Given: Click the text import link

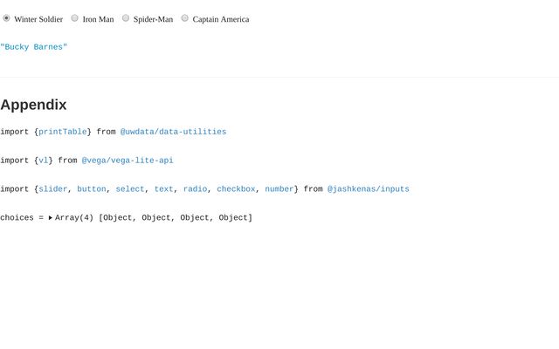Looking at the screenshot, I should pyautogui.click(x=163, y=189).
